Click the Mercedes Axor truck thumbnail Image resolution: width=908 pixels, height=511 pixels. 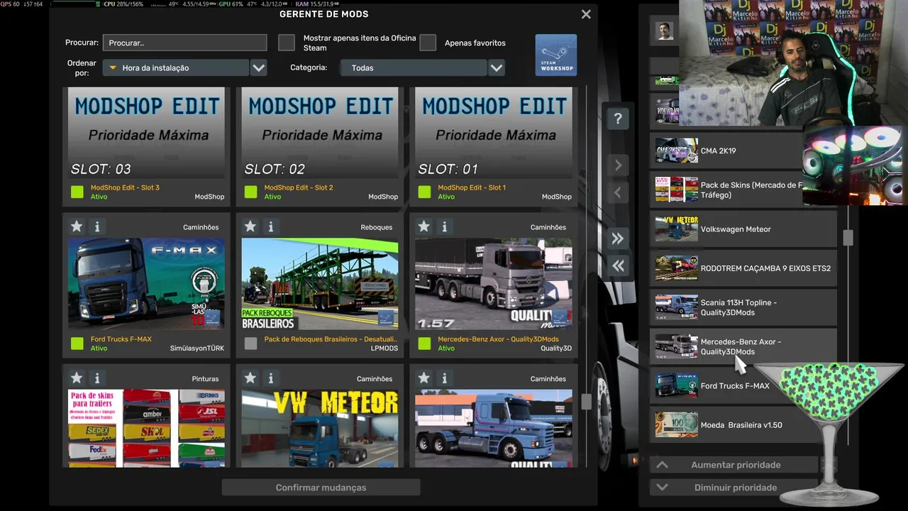(x=494, y=284)
